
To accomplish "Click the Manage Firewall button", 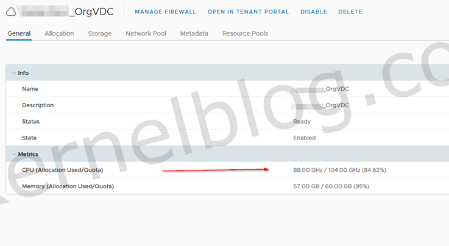I will pyautogui.click(x=165, y=12).
